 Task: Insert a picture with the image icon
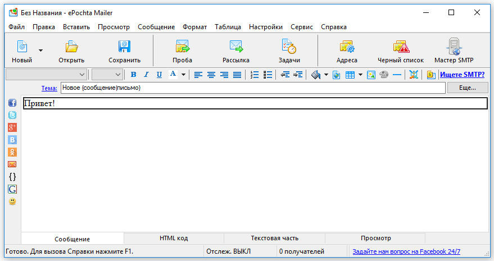371,75
